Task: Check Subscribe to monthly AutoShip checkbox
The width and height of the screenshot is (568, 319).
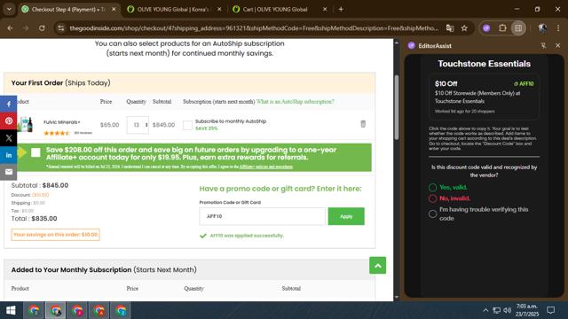Action: (187, 125)
